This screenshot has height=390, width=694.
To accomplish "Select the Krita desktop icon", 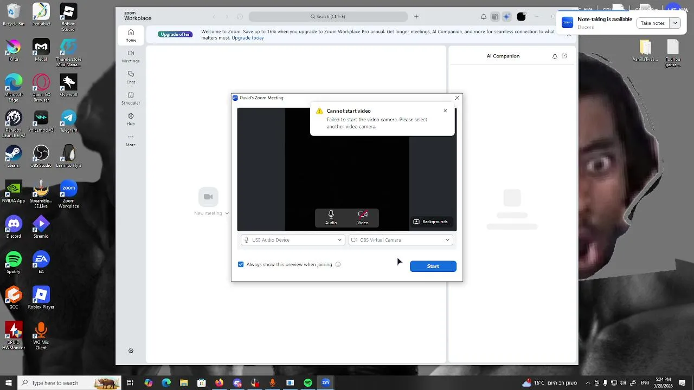I will 14,50.
